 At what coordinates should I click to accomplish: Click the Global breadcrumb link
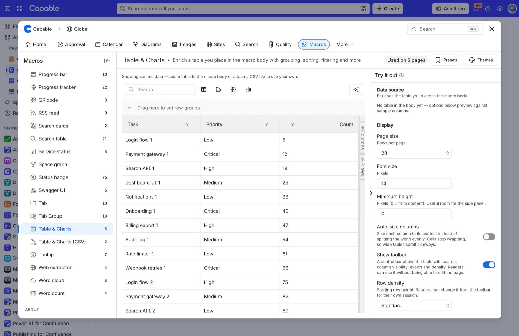(78, 29)
